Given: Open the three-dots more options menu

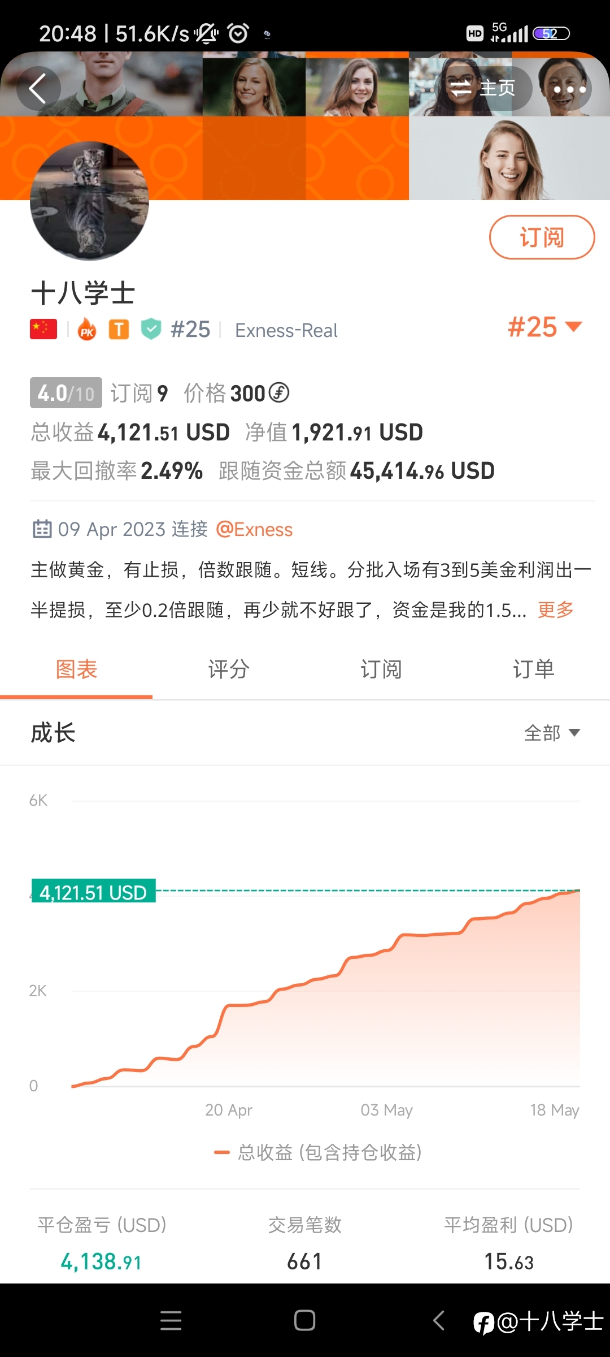Looking at the screenshot, I should 569,89.
